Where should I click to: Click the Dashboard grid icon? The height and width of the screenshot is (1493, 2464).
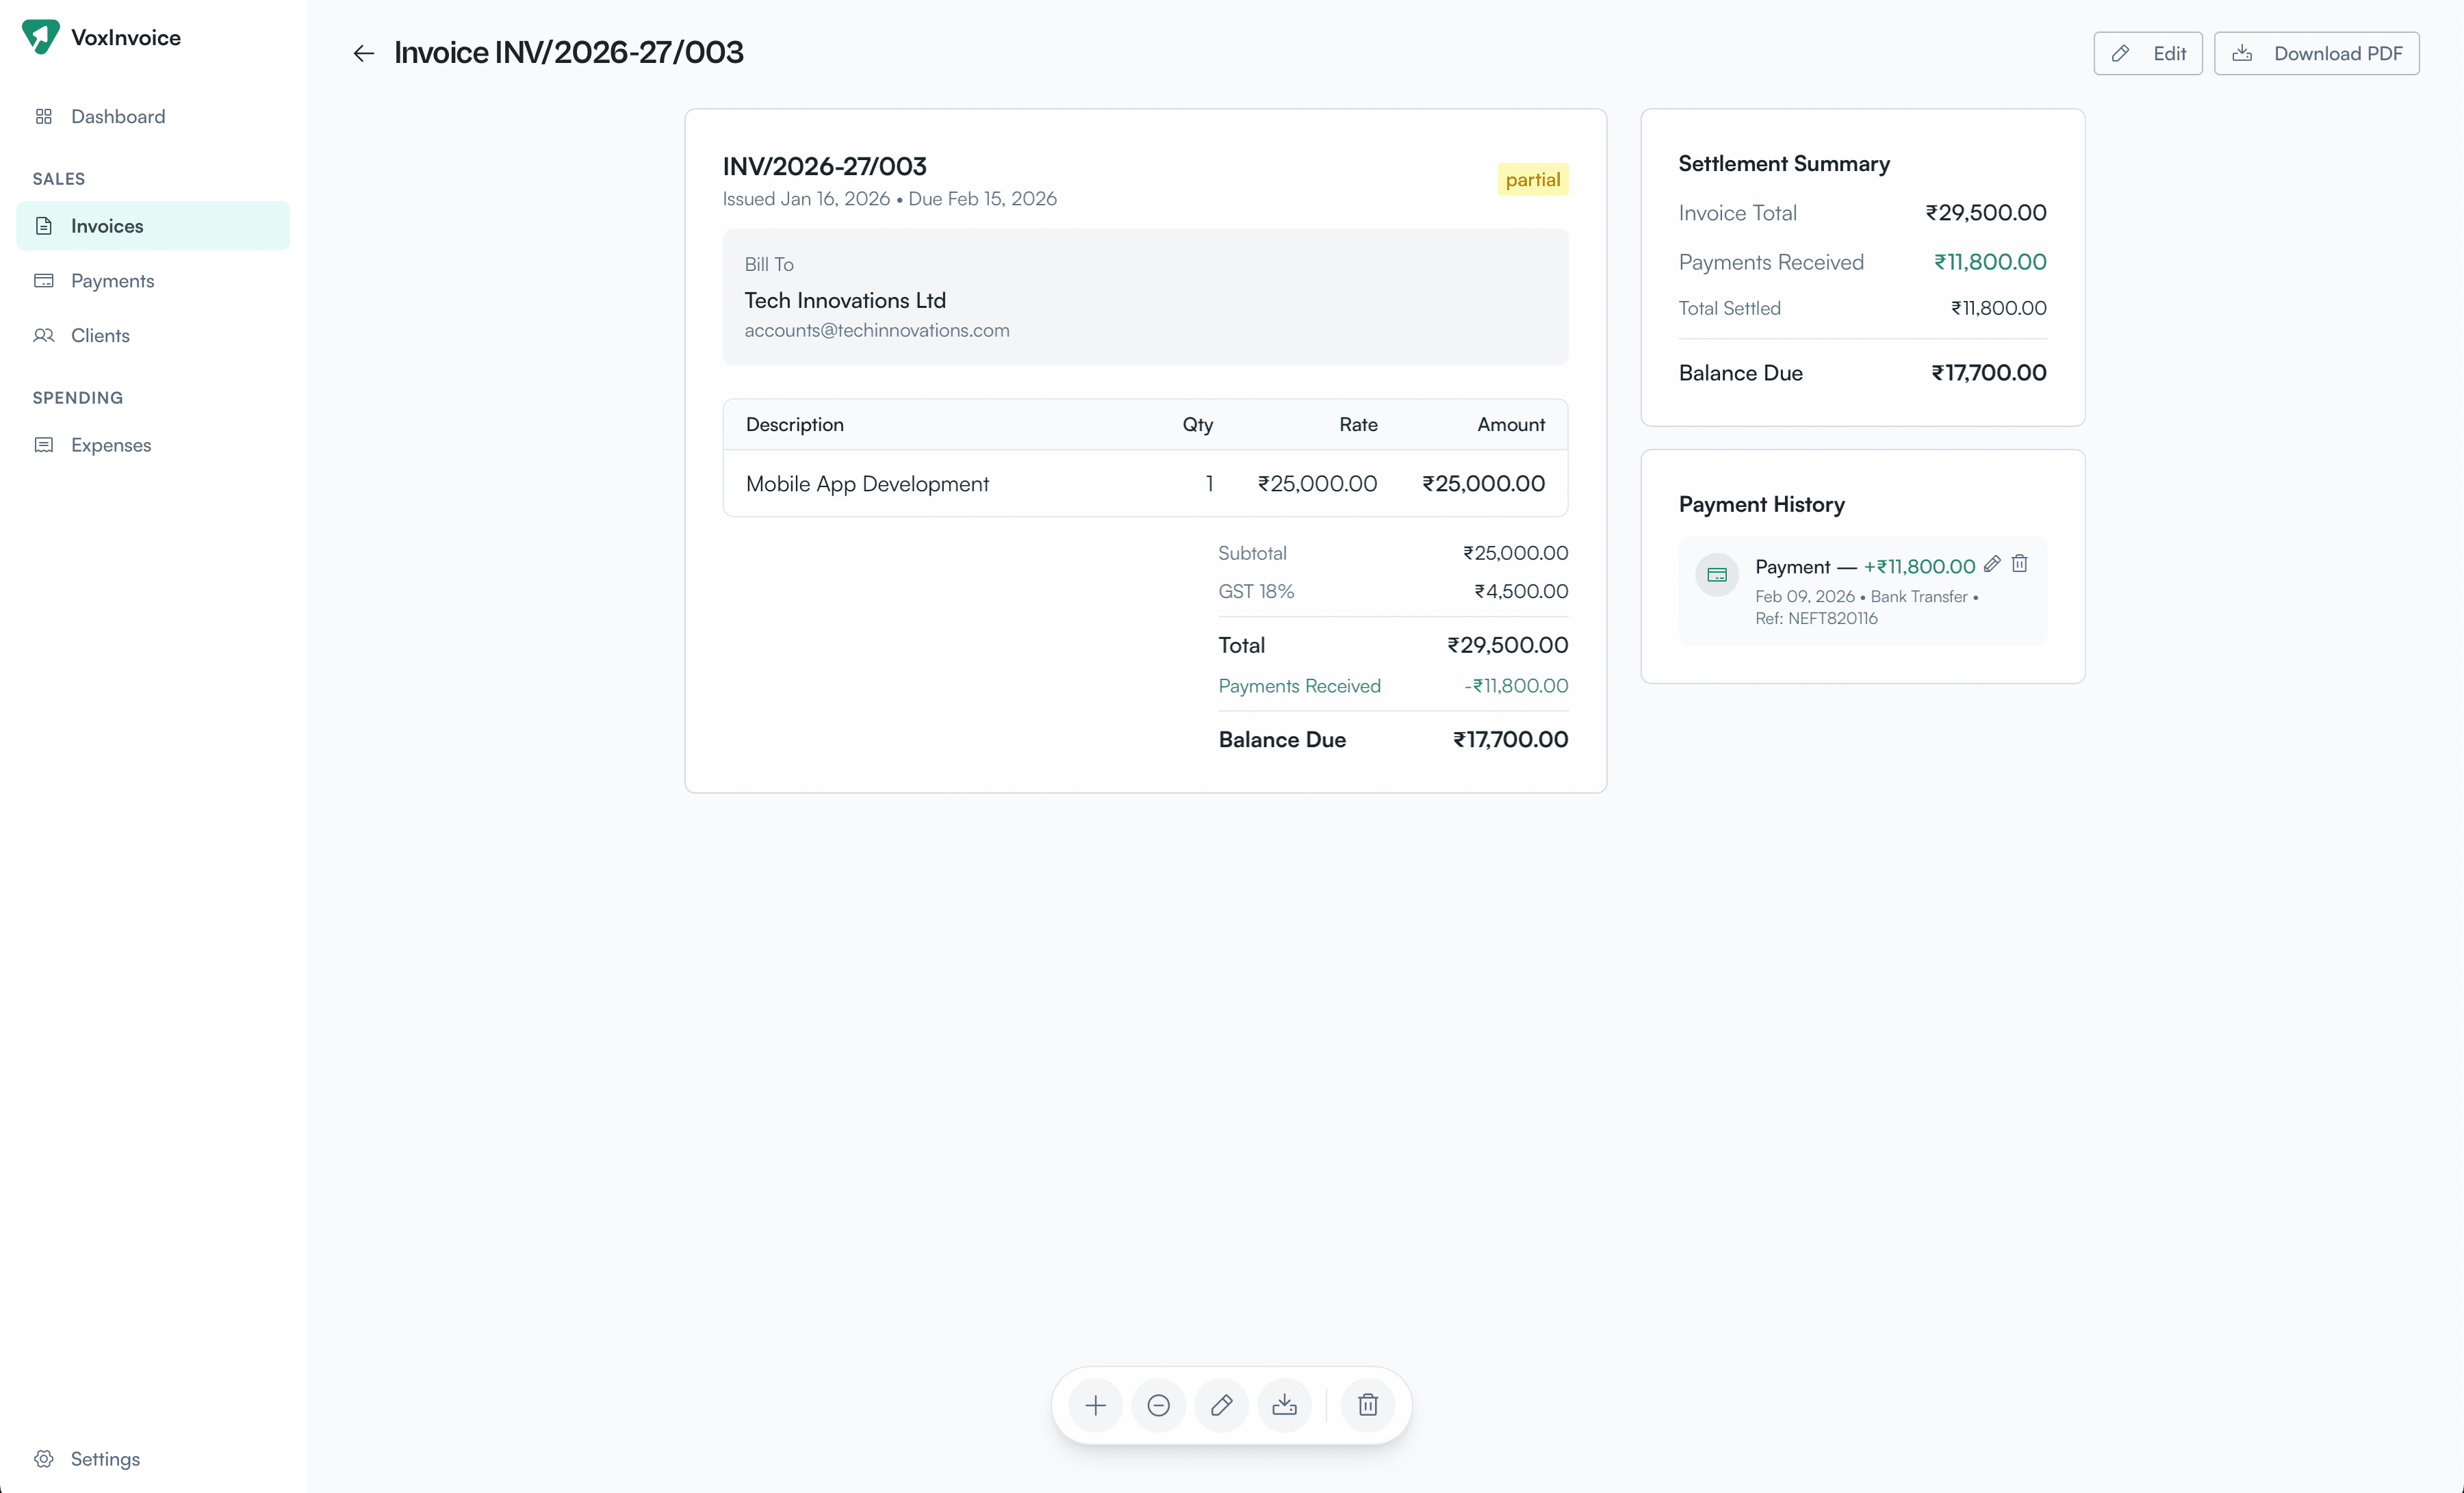44,116
